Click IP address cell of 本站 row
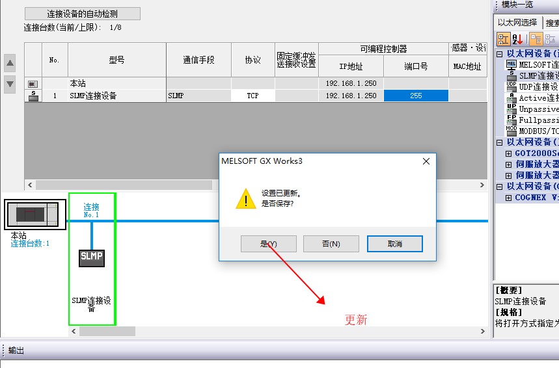The width and height of the screenshot is (559, 368). point(351,83)
